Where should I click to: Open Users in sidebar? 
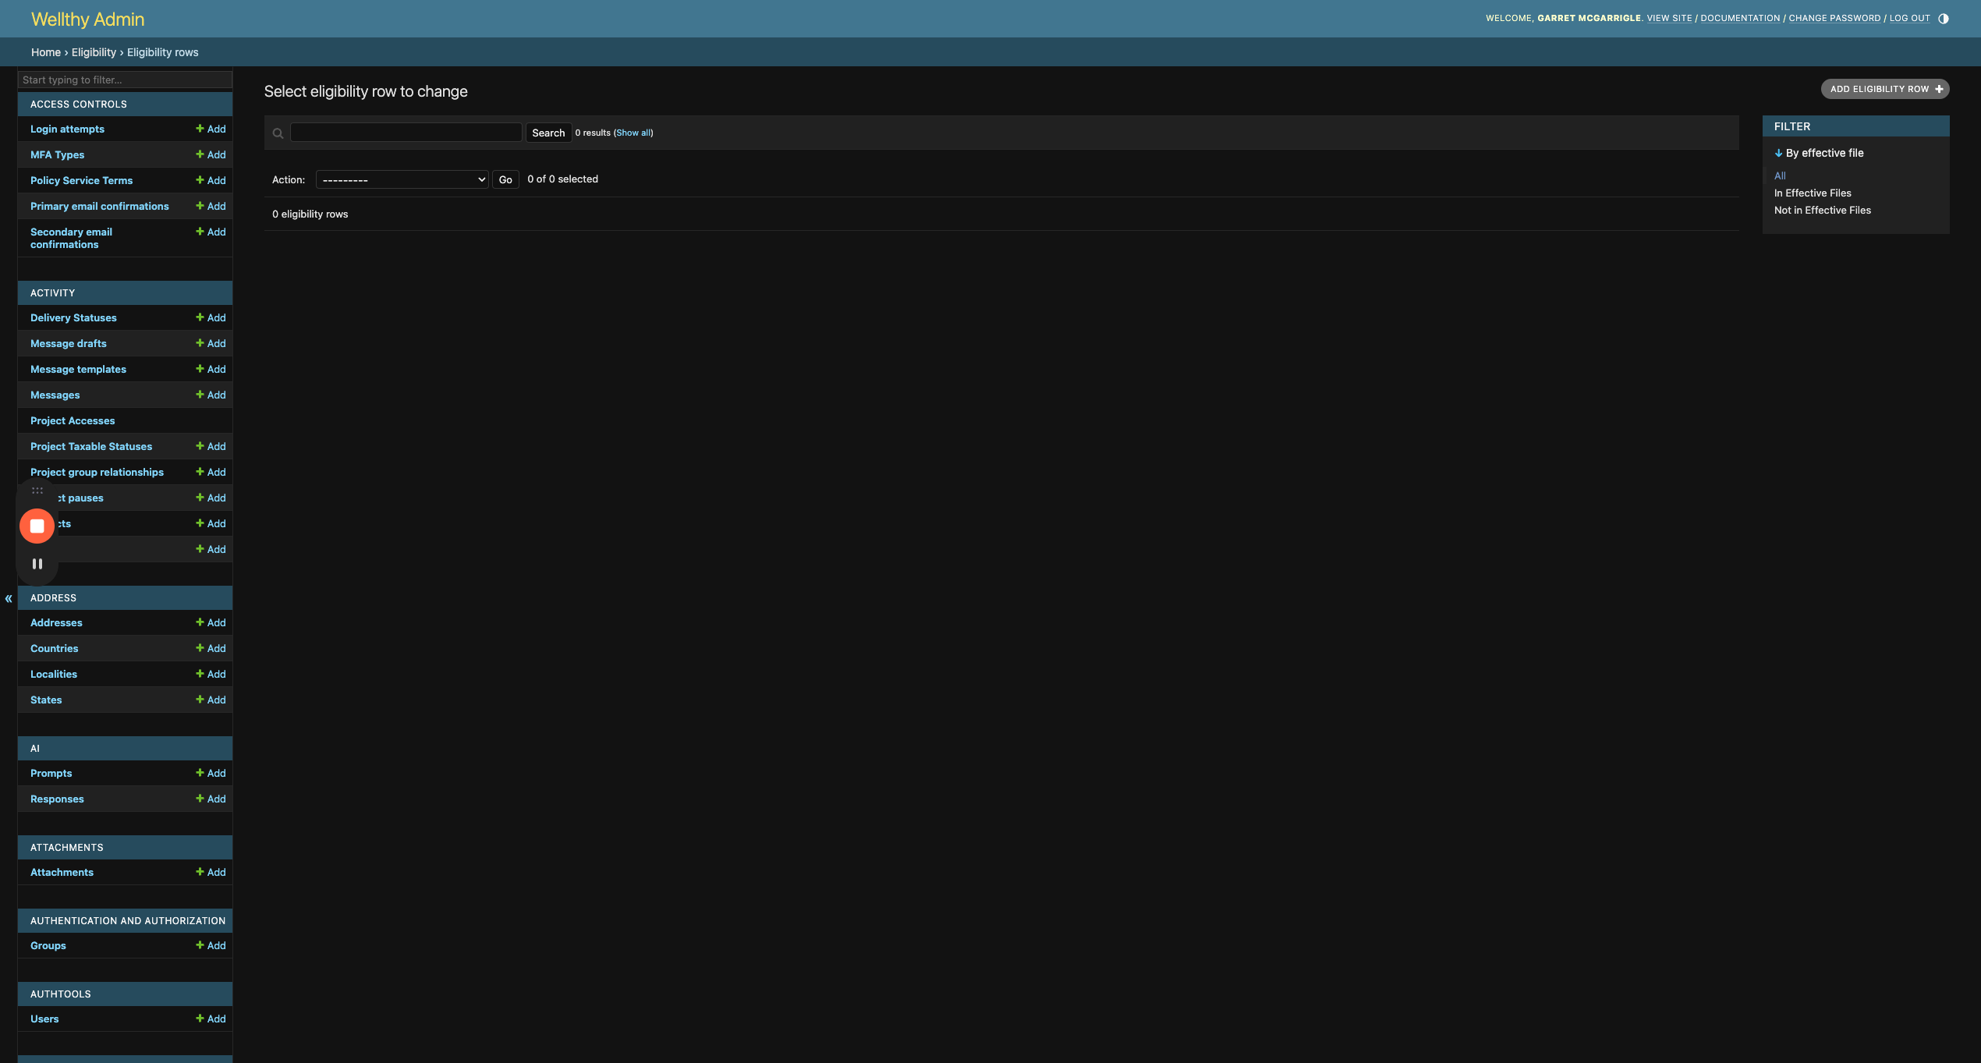pyautogui.click(x=44, y=1019)
